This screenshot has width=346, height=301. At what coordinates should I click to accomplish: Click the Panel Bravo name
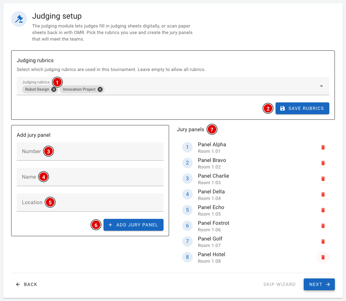tap(212, 160)
